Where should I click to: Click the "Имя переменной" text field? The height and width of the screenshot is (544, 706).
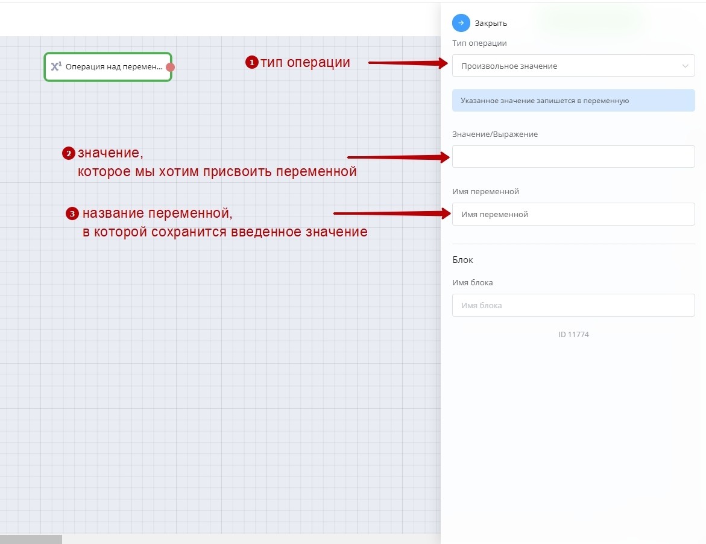pyautogui.click(x=573, y=214)
